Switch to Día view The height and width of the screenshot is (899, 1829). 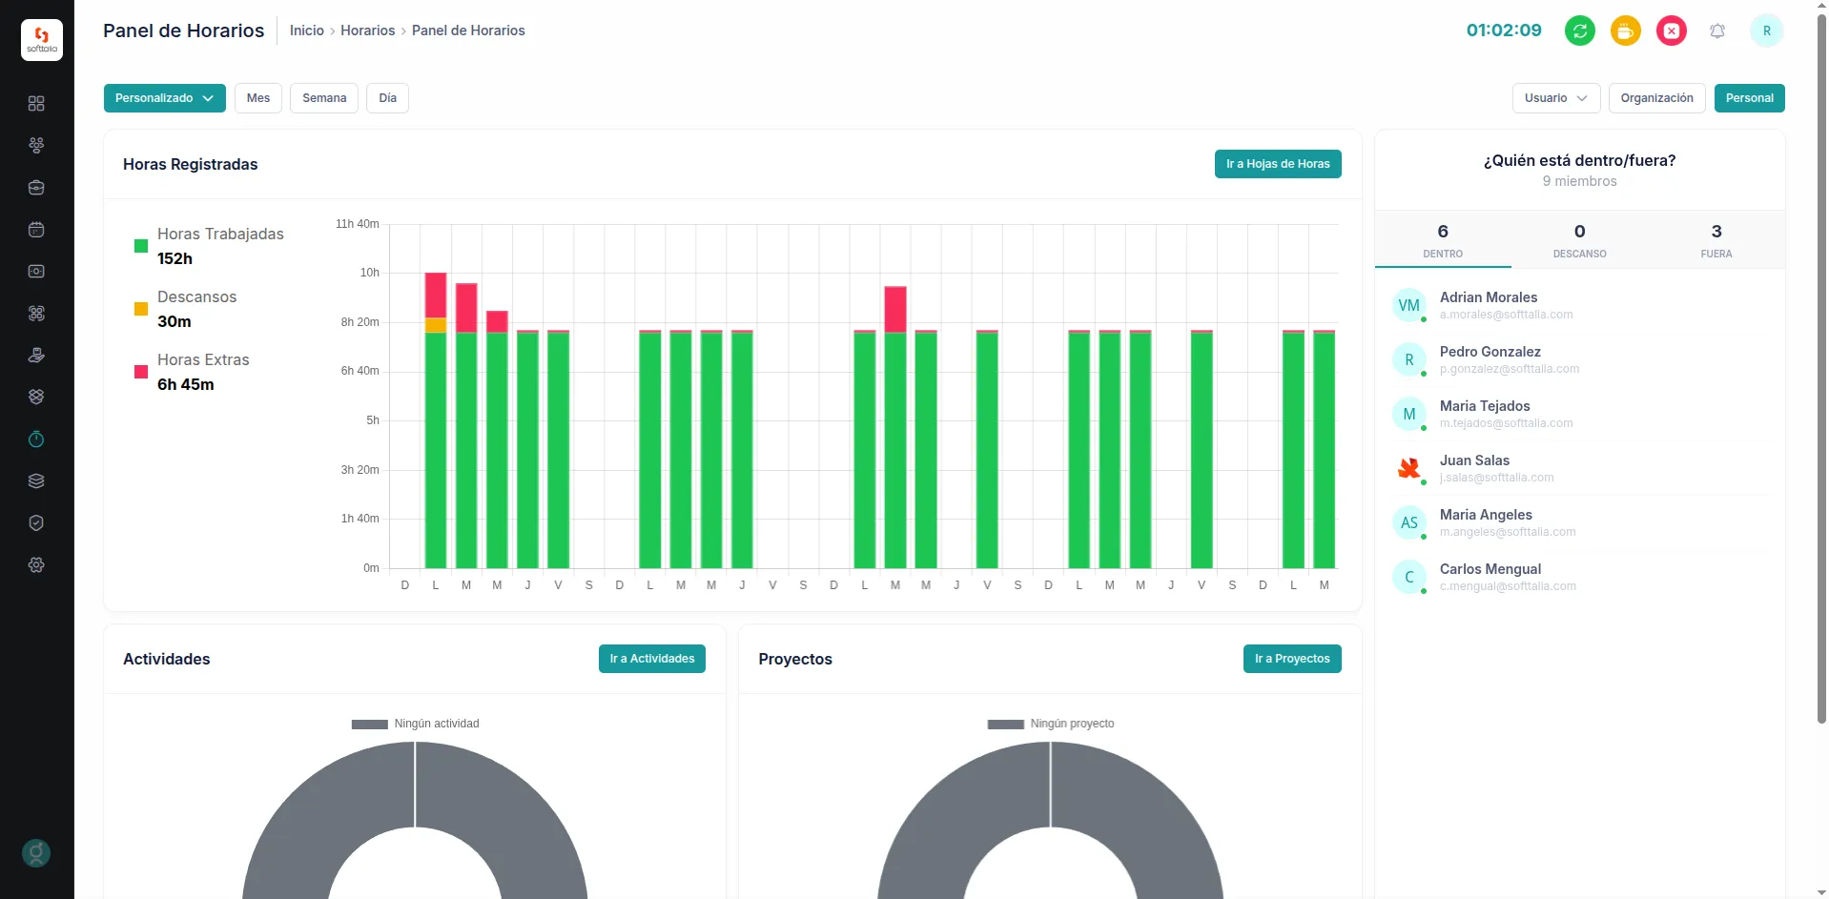387,98
